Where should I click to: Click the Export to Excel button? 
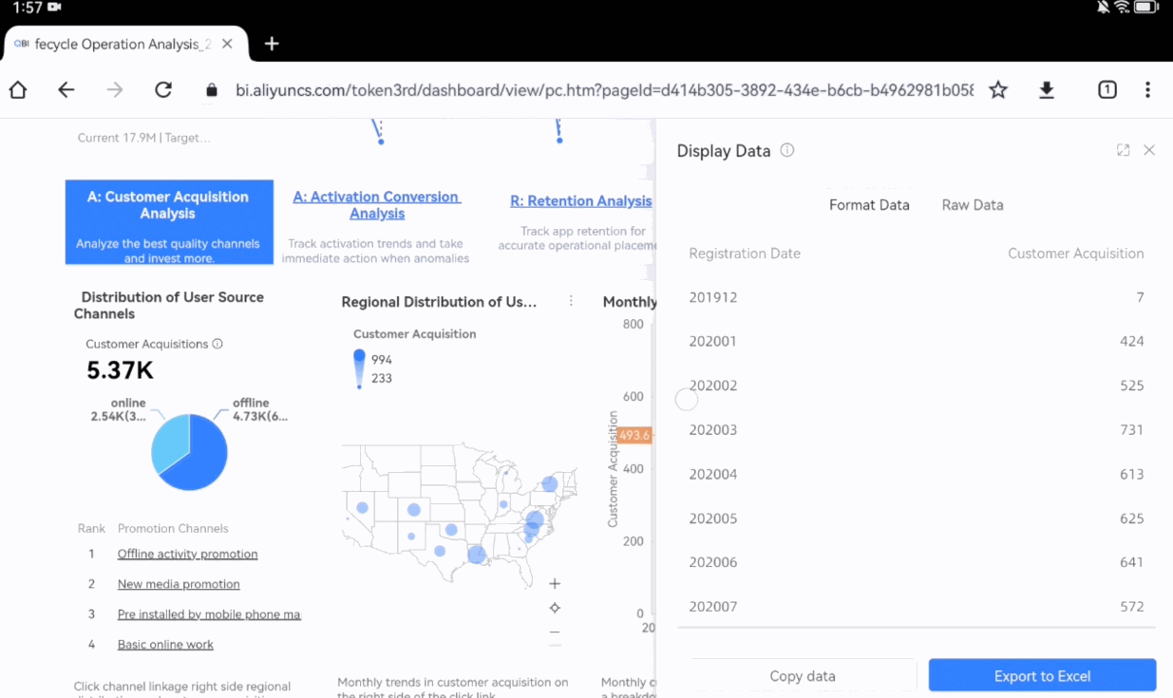1042,676
